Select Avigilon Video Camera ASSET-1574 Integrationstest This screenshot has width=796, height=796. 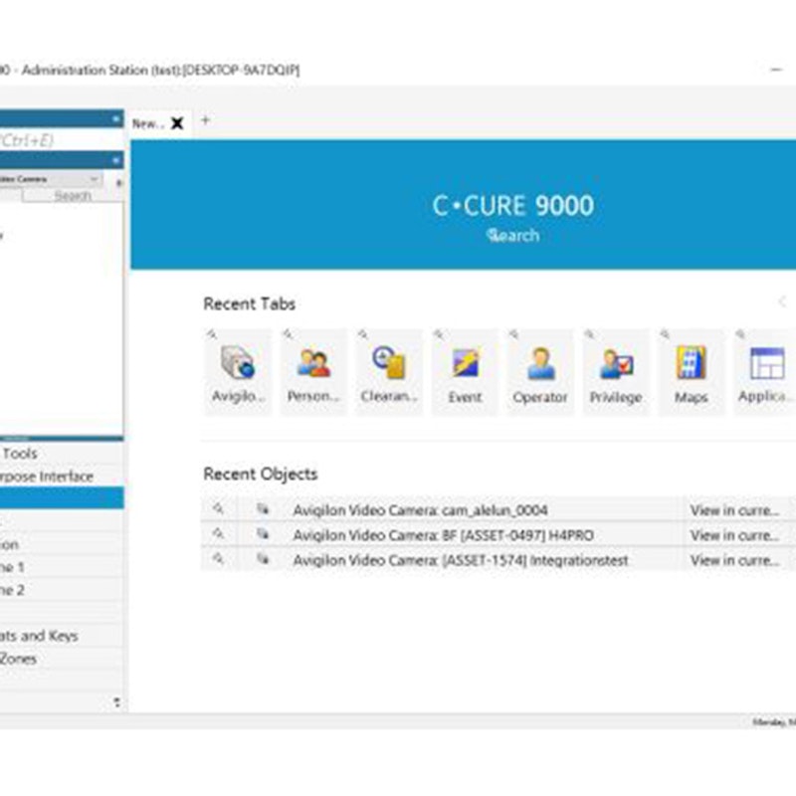click(x=460, y=560)
